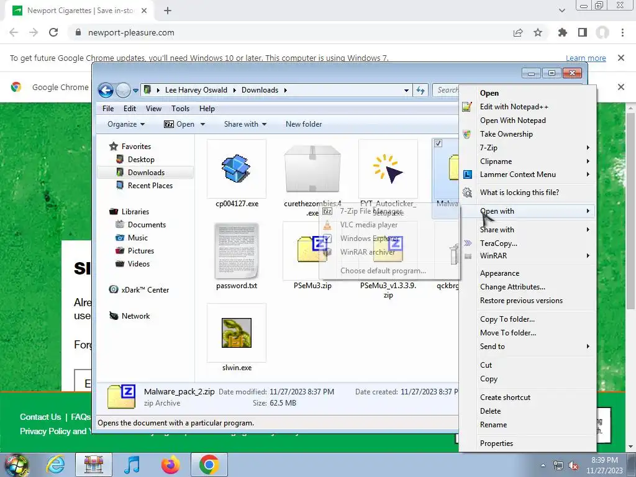This screenshot has width=636, height=477.
Task: Select PSeMu3.zip archive icon
Action: click(312, 248)
